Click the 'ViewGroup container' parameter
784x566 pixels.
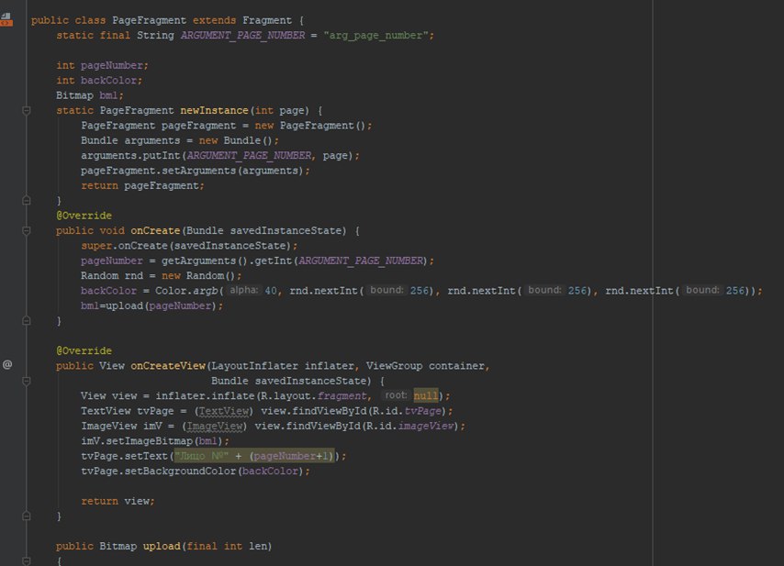[x=425, y=366]
